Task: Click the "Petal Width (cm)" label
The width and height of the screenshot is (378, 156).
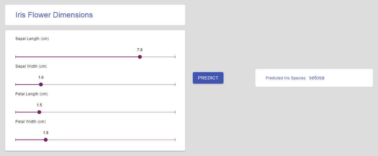Action: point(31,122)
